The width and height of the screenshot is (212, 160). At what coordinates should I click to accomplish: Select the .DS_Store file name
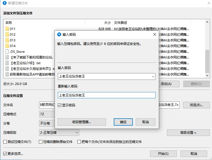[x=17, y=52]
